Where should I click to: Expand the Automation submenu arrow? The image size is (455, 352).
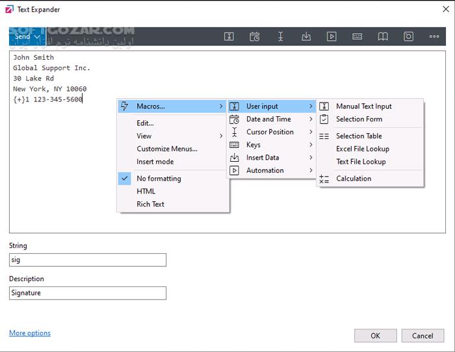pyautogui.click(x=311, y=170)
